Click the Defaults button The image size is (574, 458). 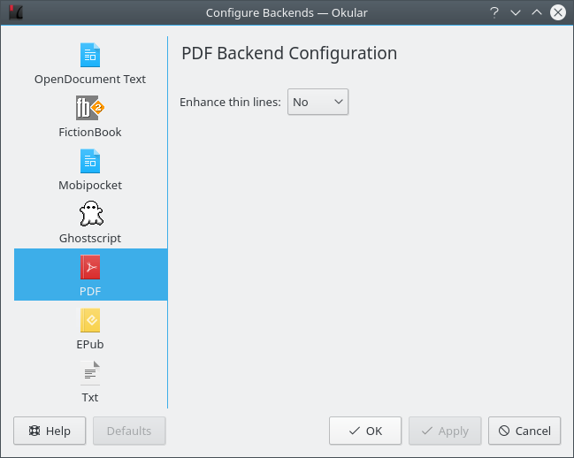(x=129, y=431)
